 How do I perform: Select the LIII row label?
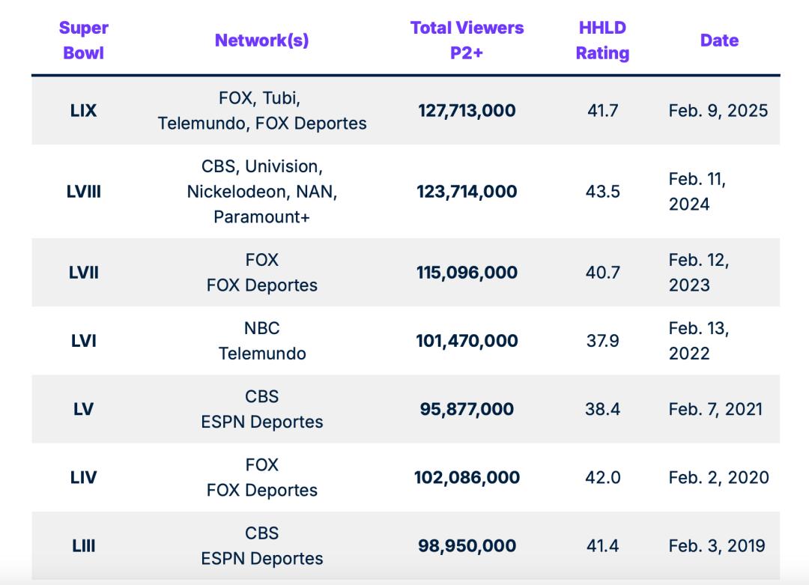(x=84, y=546)
